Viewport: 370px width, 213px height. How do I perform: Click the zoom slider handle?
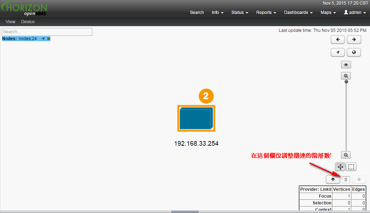pos(346,82)
